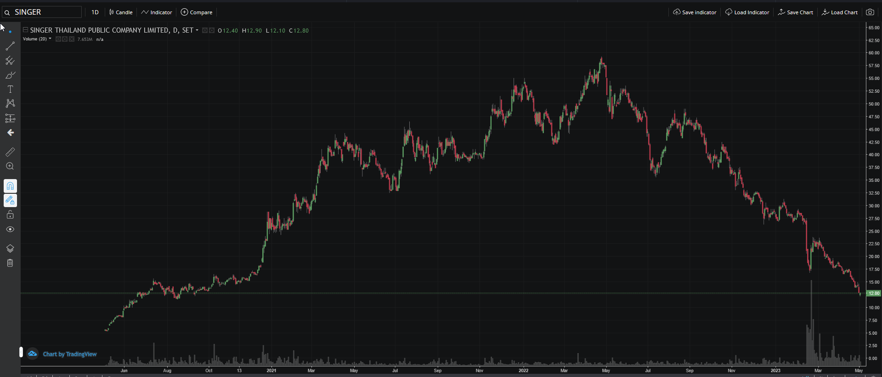The height and width of the screenshot is (377, 882).
Task: Select the cursor dot tool at toolbar top
Action: [x=10, y=32]
